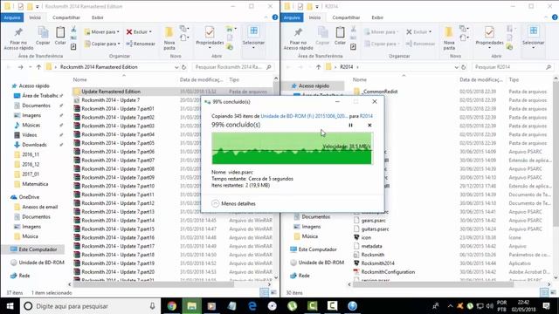Click Fixar no Acesso rápido in left window
This screenshot has height=314, width=559.
18,38
